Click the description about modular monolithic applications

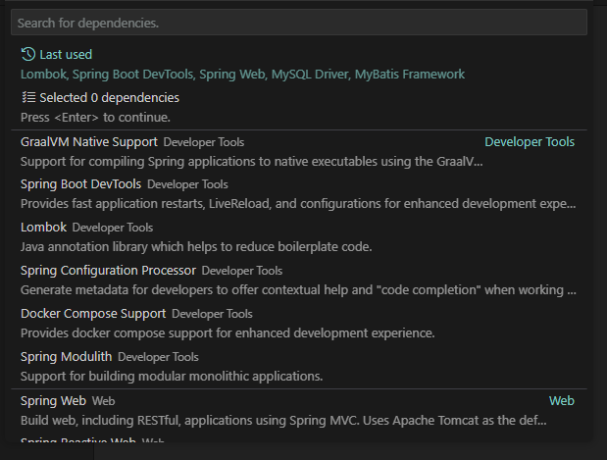[172, 376]
